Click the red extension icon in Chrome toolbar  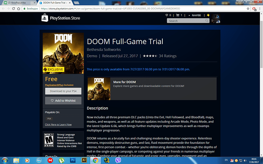pos(254,9)
